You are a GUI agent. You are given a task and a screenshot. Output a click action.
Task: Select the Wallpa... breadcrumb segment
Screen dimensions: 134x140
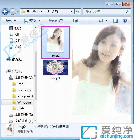[38, 11]
